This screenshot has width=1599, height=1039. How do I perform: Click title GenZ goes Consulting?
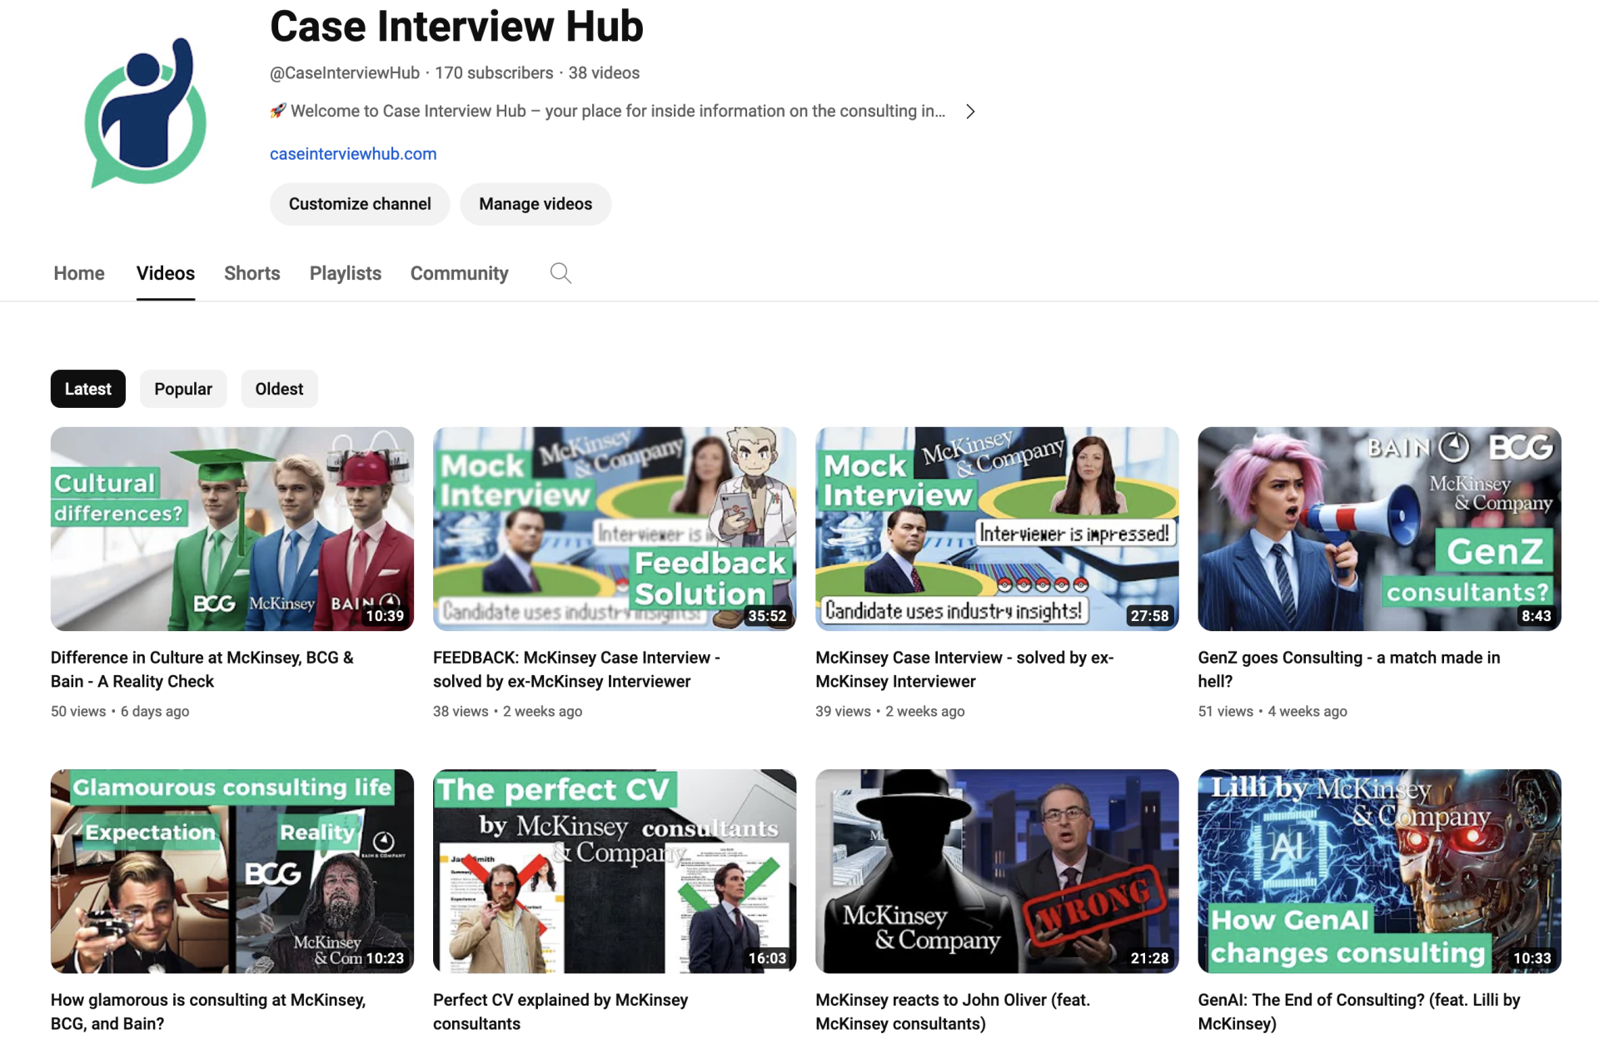1349,669
